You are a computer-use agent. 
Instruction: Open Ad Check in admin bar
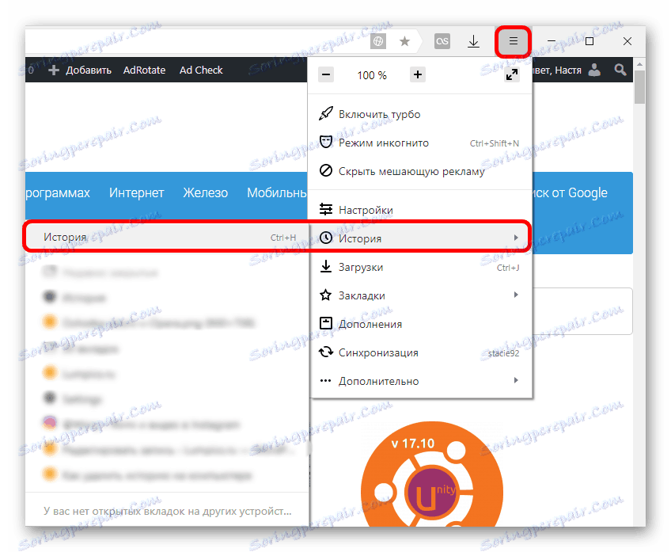[201, 70]
